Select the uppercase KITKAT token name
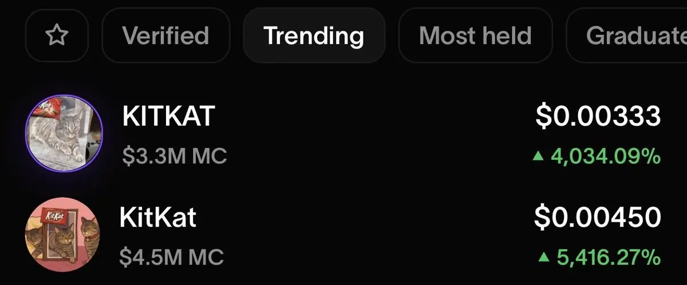The image size is (687, 285). point(168,117)
